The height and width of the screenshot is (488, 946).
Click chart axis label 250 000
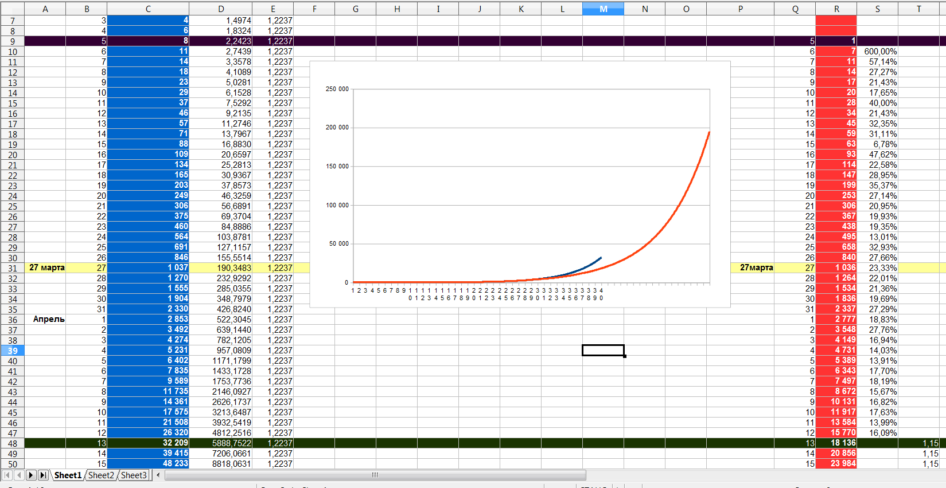coord(337,89)
